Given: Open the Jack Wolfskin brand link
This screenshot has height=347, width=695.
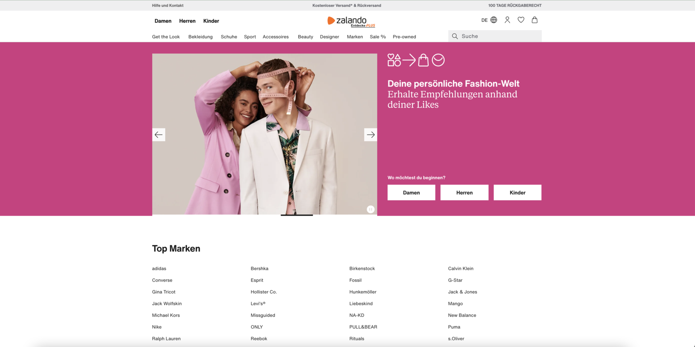Looking at the screenshot, I should coord(167,304).
